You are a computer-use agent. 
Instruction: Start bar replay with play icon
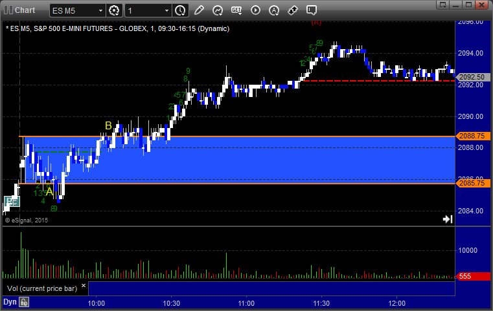point(255,10)
